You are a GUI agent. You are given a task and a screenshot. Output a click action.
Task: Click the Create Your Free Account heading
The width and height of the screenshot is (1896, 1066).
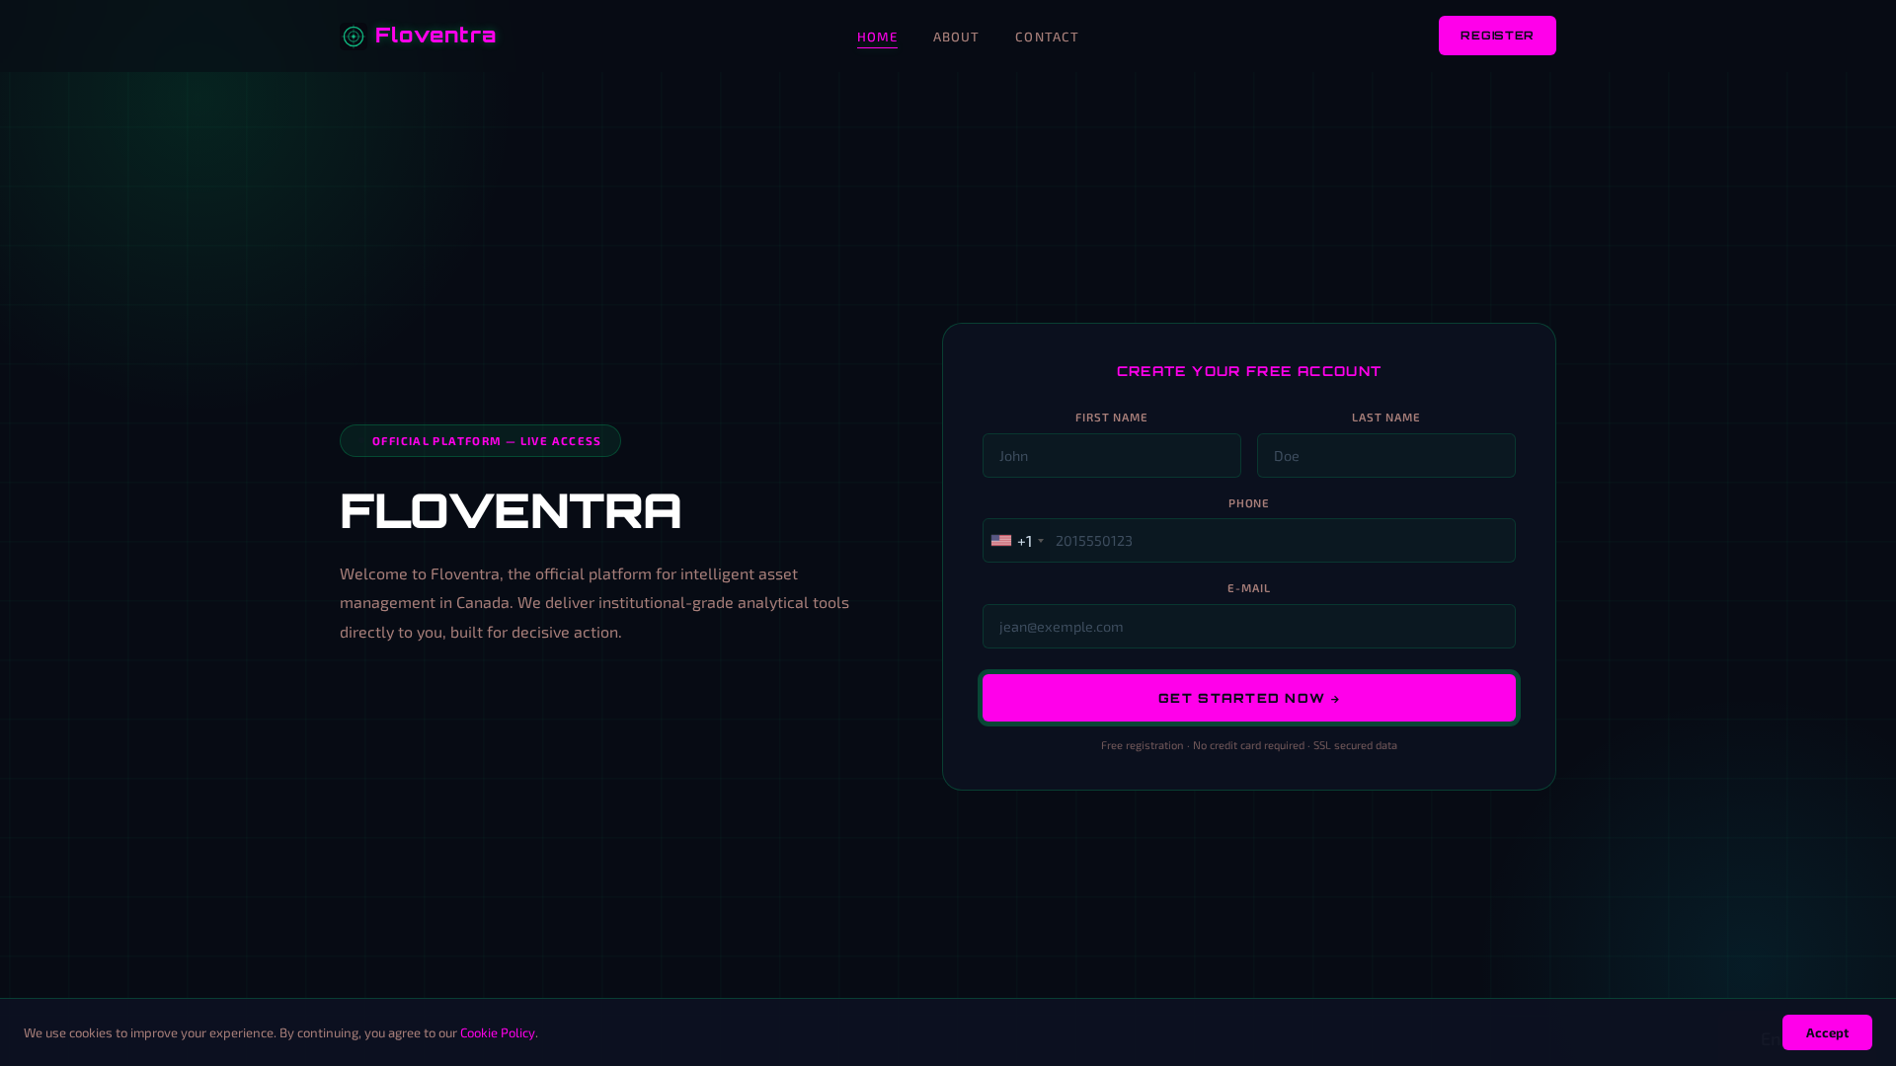point(1249,372)
